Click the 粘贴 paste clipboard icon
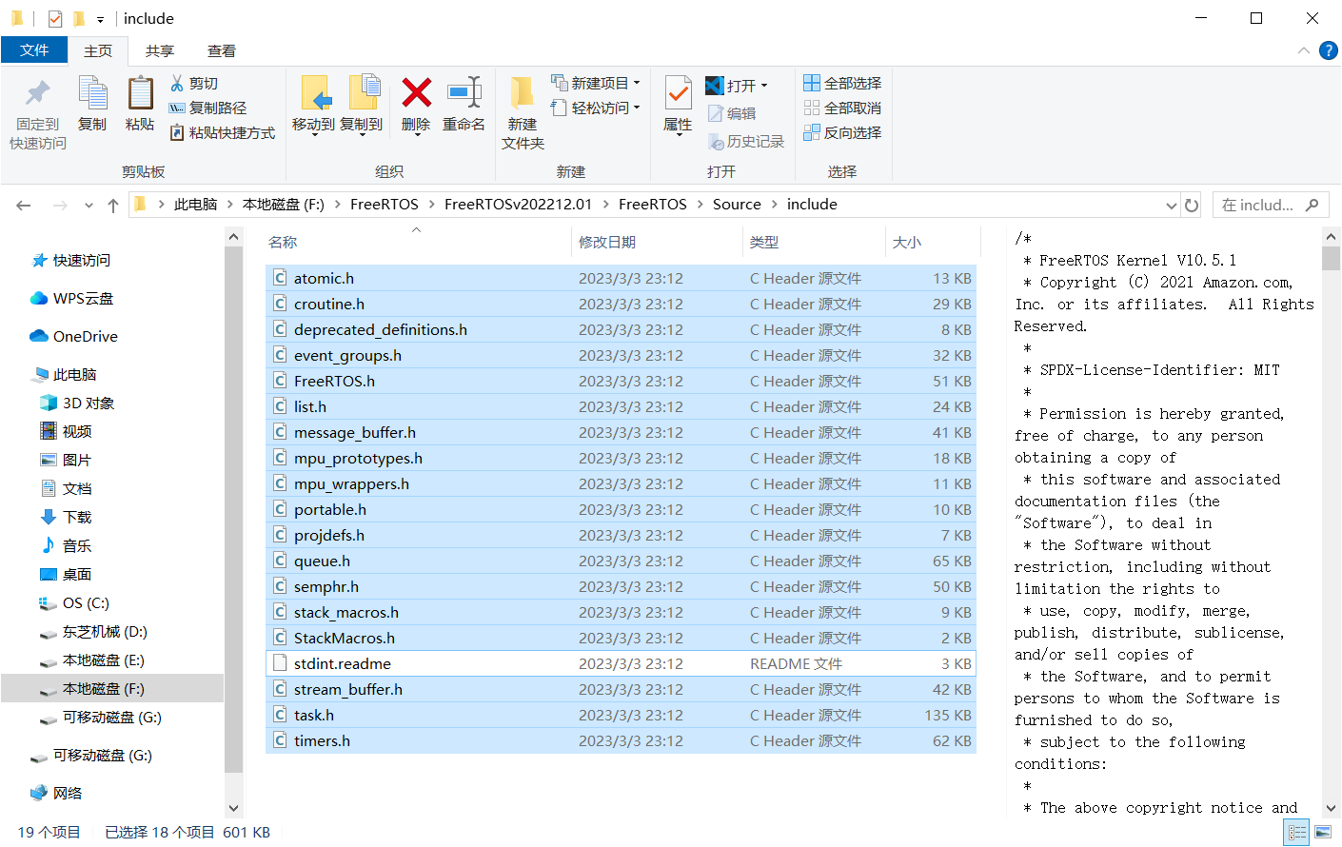This screenshot has width=1342, height=847. click(140, 93)
